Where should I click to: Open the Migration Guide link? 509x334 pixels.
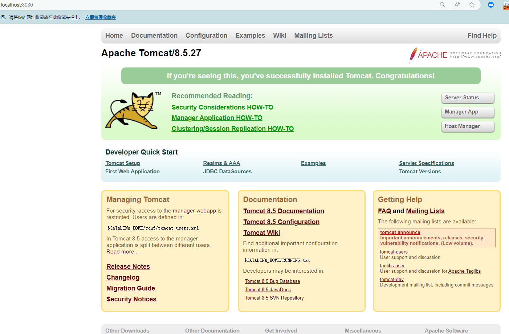point(131,288)
